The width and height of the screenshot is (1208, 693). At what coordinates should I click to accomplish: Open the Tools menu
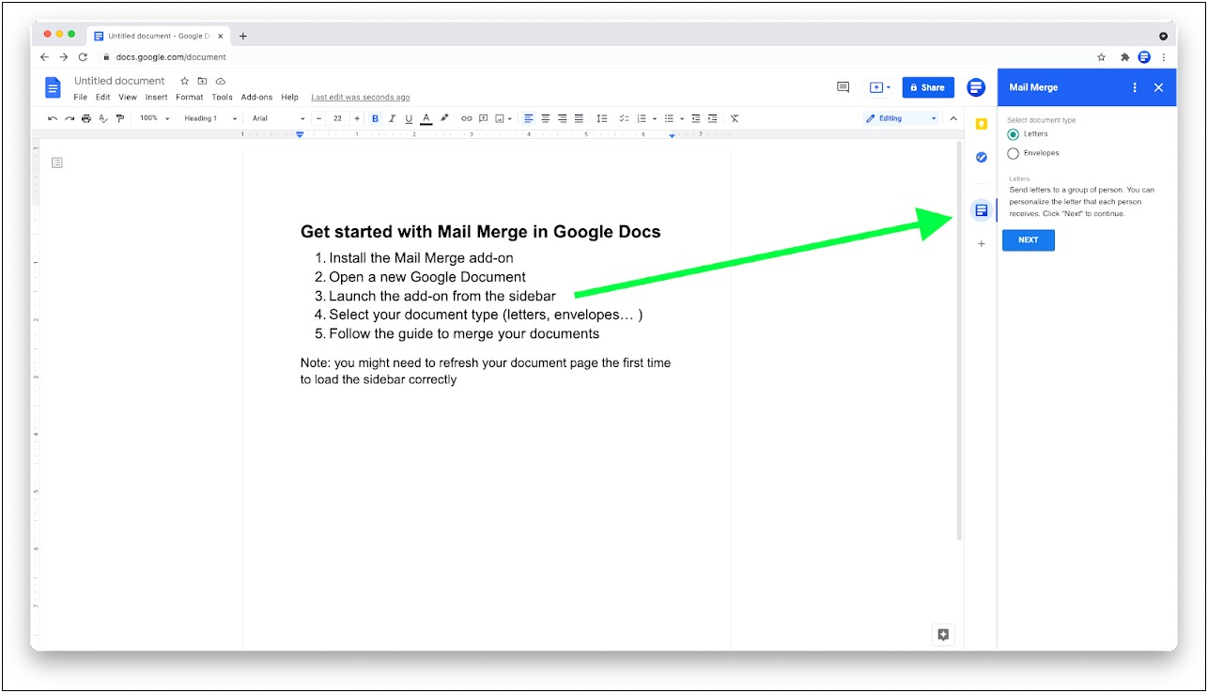222,97
